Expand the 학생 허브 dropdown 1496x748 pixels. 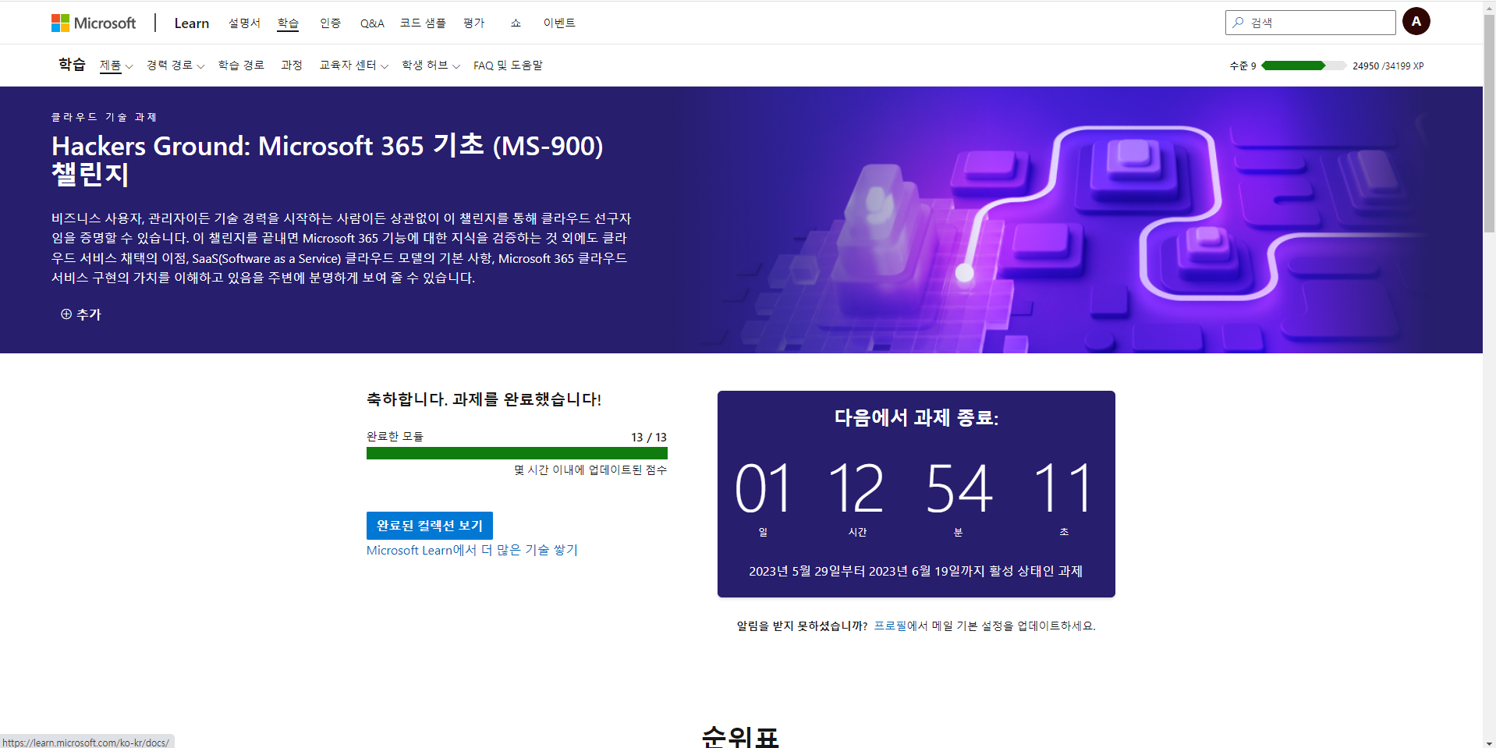click(430, 66)
